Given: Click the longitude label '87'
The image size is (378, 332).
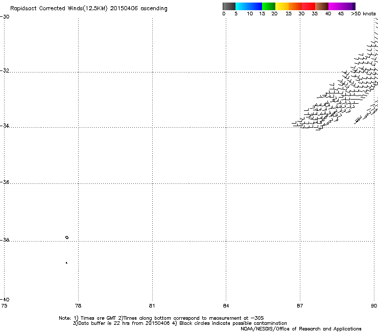Looking at the screenshot, I should point(300,306).
